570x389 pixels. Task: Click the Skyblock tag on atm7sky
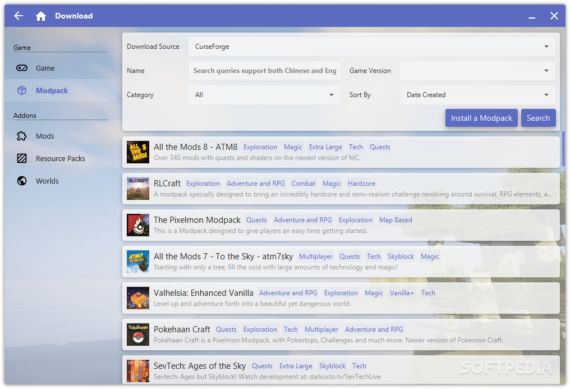pyautogui.click(x=401, y=257)
